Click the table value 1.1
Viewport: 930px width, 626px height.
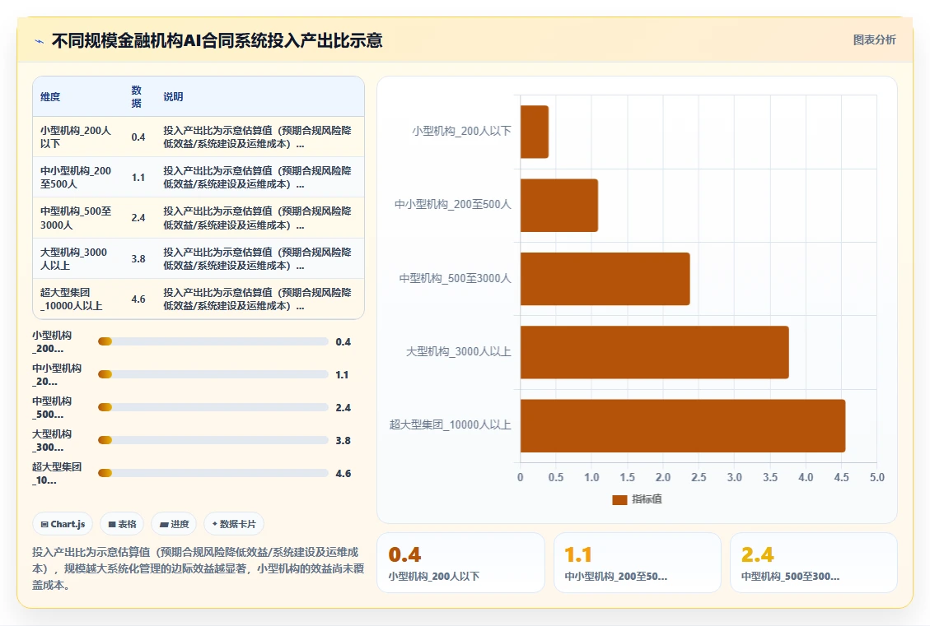click(x=138, y=178)
